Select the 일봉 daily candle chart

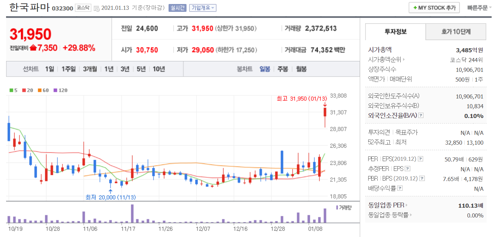tap(265, 69)
